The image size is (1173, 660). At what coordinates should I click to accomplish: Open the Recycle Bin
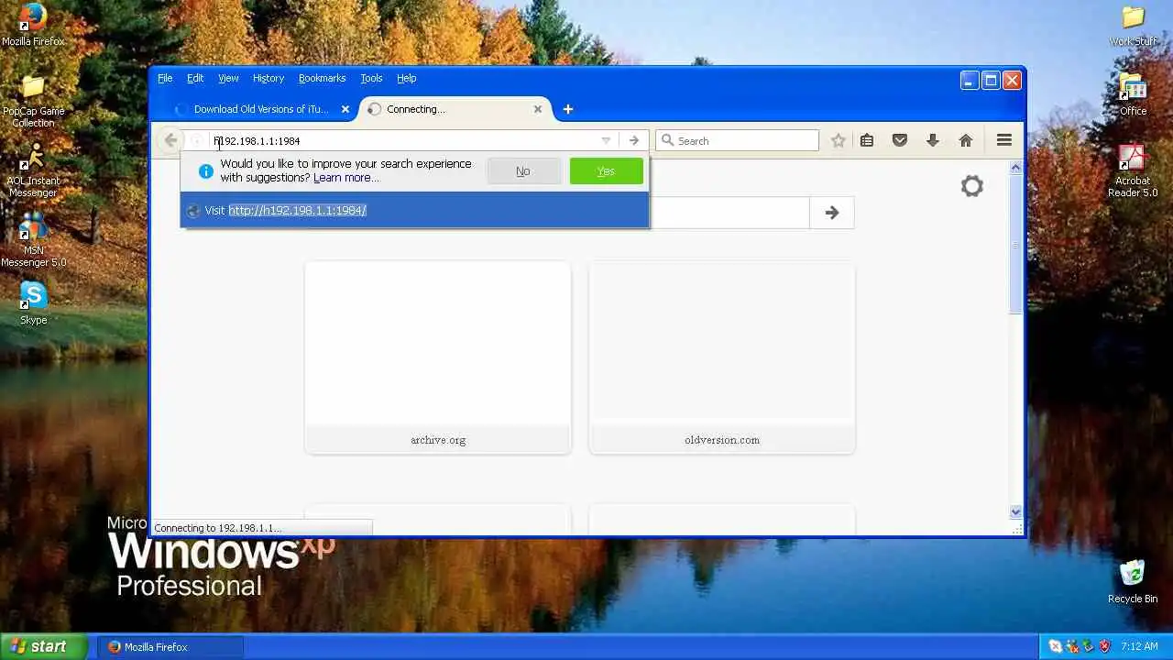[1133, 581]
